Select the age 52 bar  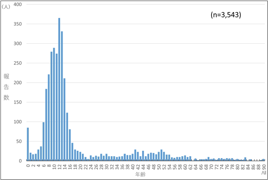click(x=164, y=157)
